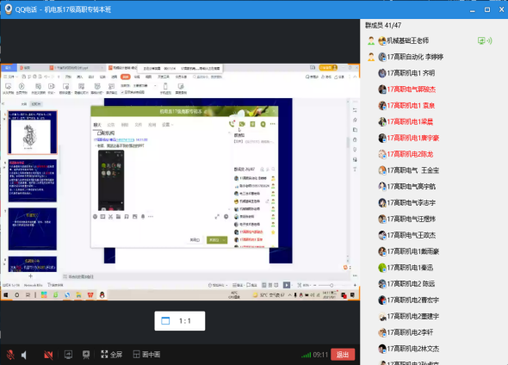Viewport: 508px width, 365px height.
Task: Click the phone screenshot image in shared chat
Action: pos(111,181)
